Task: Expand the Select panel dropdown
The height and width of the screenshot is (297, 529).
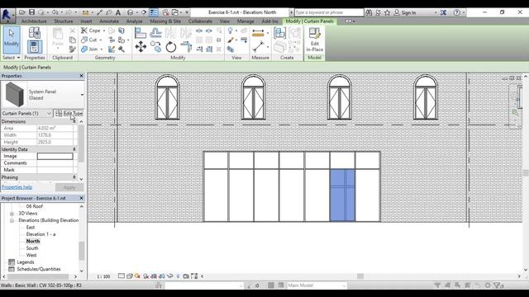Action: (x=12, y=58)
